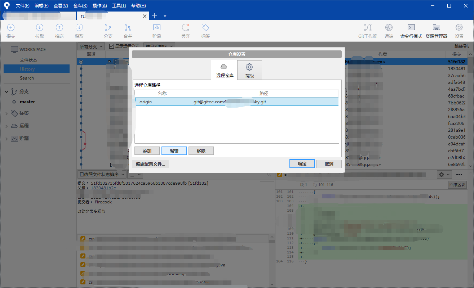Trigger the 推送 (Push) icon
Image resolution: width=474 pixels, height=288 pixels.
[59, 31]
